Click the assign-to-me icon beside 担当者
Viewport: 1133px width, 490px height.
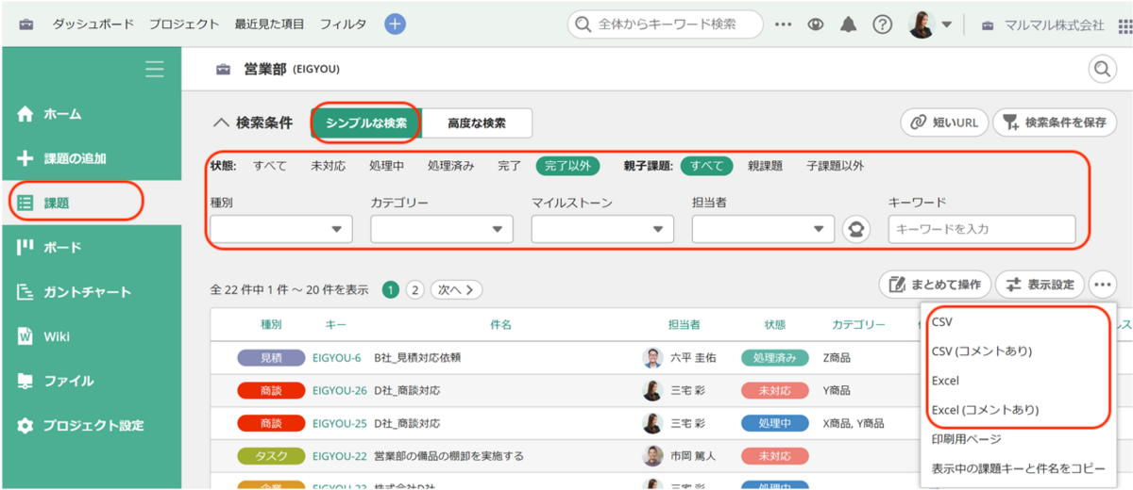[856, 229]
